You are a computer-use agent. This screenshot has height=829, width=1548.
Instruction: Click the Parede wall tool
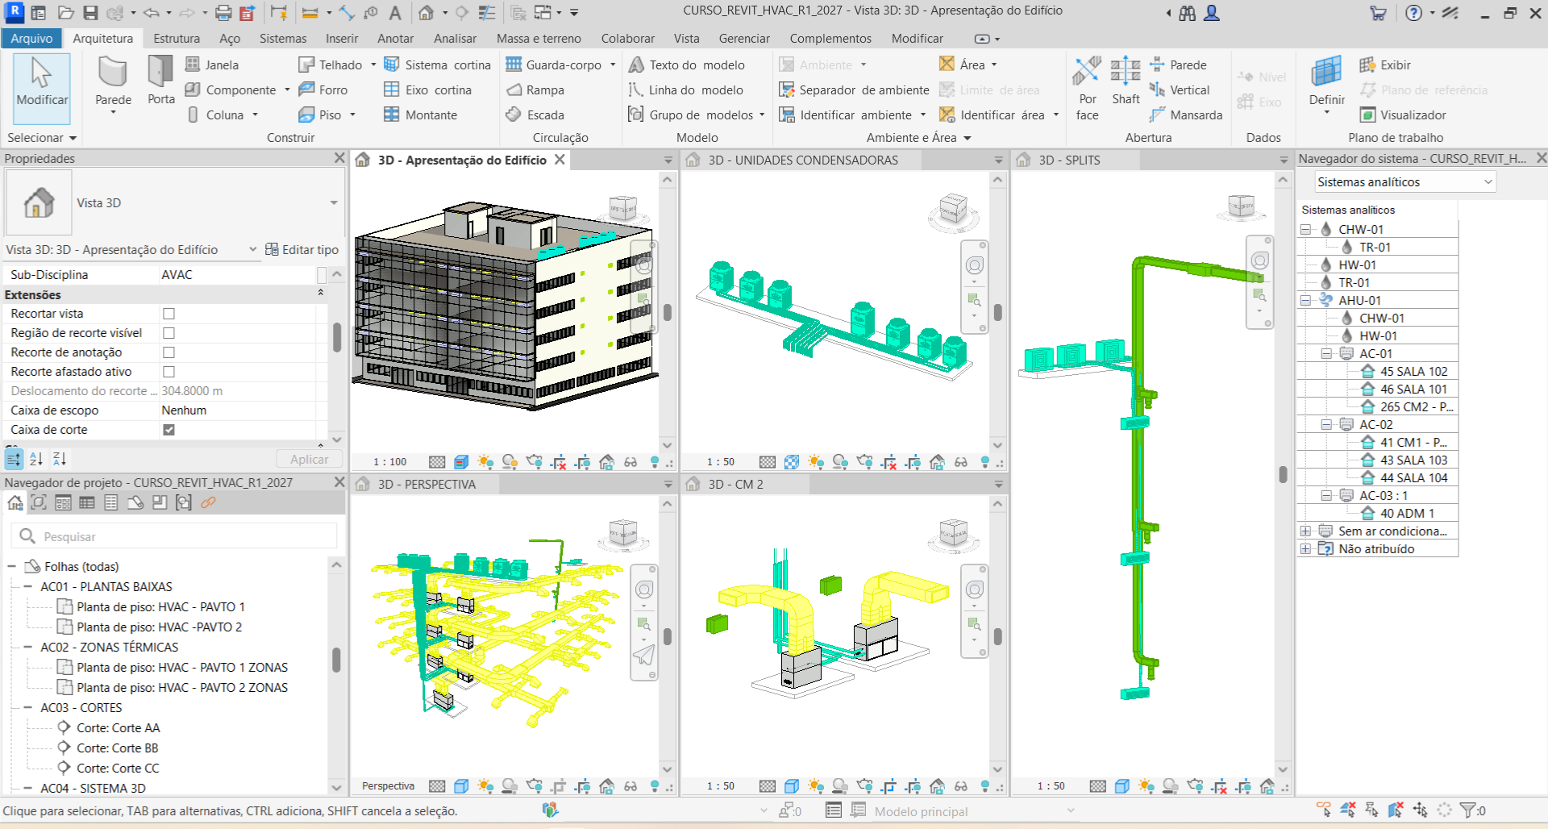113,83
